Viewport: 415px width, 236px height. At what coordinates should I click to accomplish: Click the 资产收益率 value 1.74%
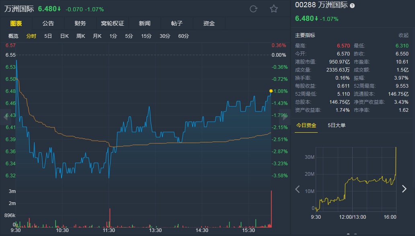pos(343,110)
